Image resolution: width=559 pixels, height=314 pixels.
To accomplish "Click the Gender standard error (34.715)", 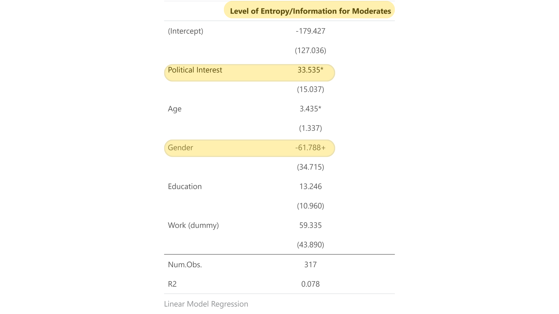I will (x=310, y=167).
